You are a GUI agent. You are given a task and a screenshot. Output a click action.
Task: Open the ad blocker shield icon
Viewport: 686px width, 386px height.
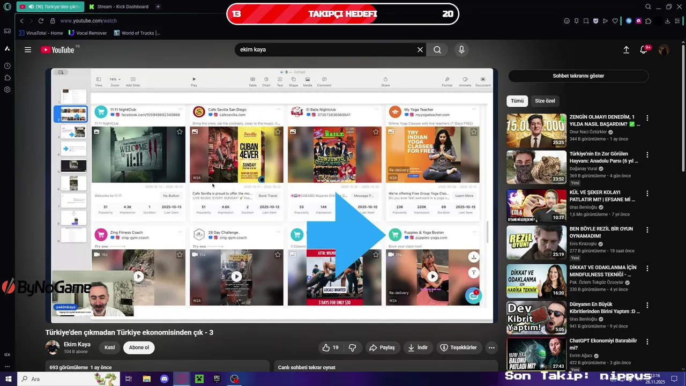point(595,21)
